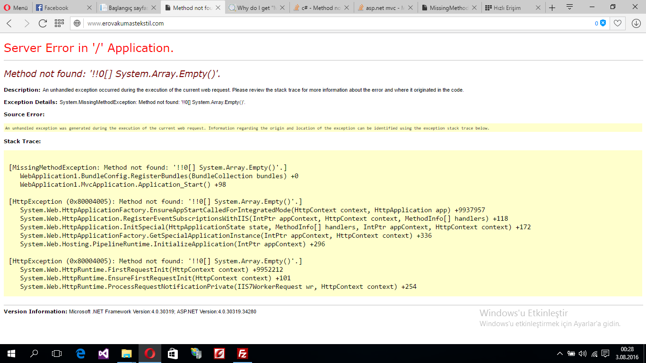Open the downloads arrow icon
Viewport: 646px width, 363px height.
(x=636, y=23)
